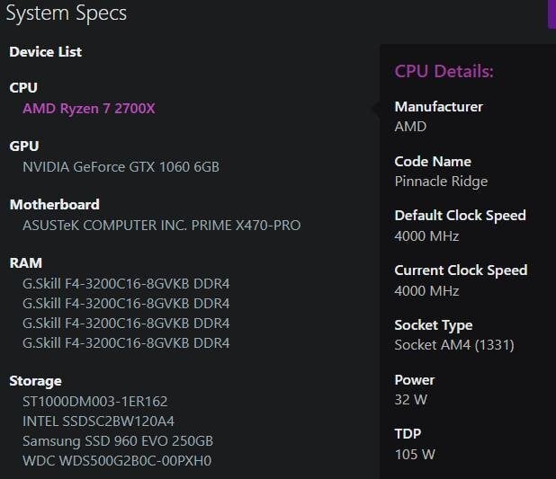Select the last G.Skill RAM stick in list
Viewport: 556px width, 479px height.
[x=126, y=343]
